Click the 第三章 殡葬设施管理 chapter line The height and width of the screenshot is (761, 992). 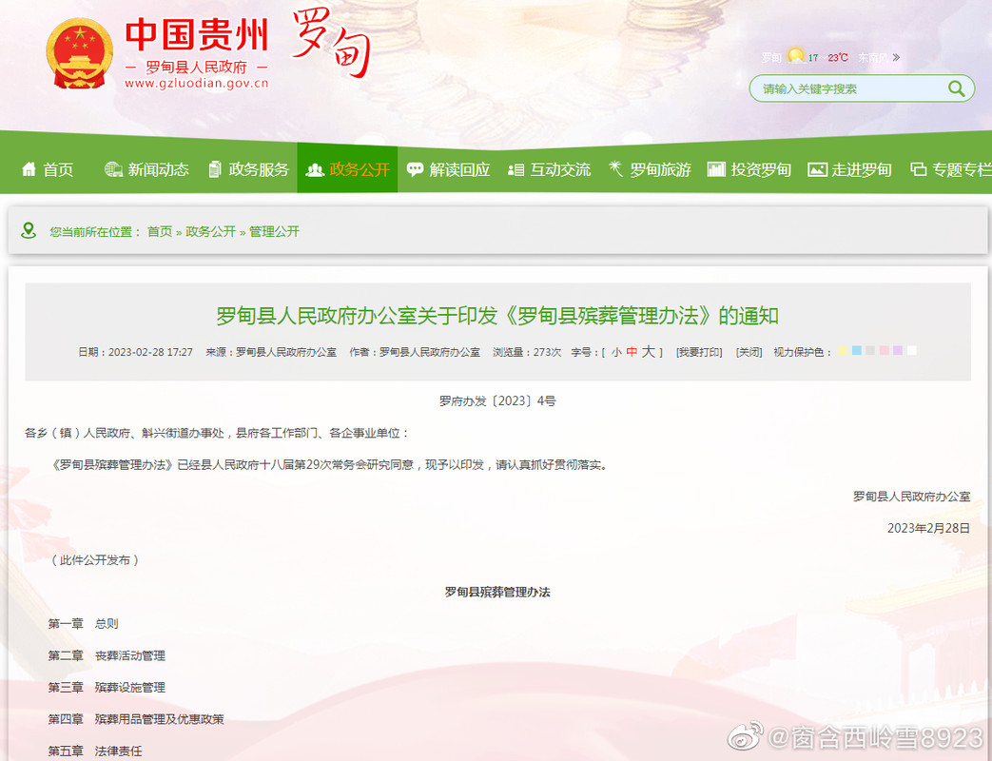pos(107,688)
